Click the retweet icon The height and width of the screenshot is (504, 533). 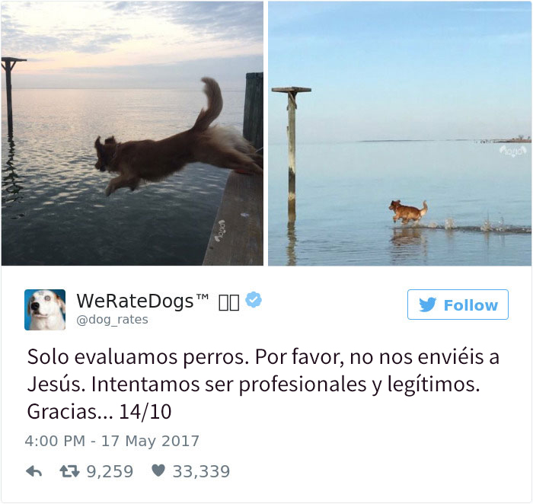point(69,471)
